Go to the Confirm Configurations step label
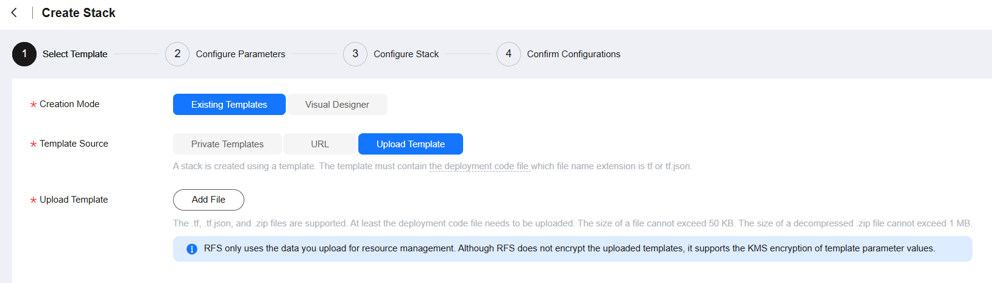The width and height of the screenshot is (992, 283). coord(573,54)
